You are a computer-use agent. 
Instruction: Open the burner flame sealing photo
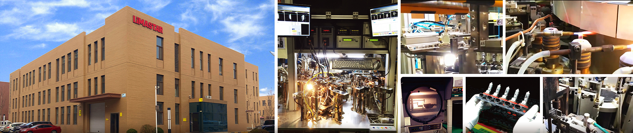pos(569,37)
